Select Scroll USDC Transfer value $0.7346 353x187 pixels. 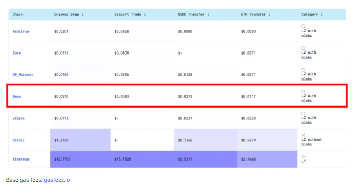185,140
